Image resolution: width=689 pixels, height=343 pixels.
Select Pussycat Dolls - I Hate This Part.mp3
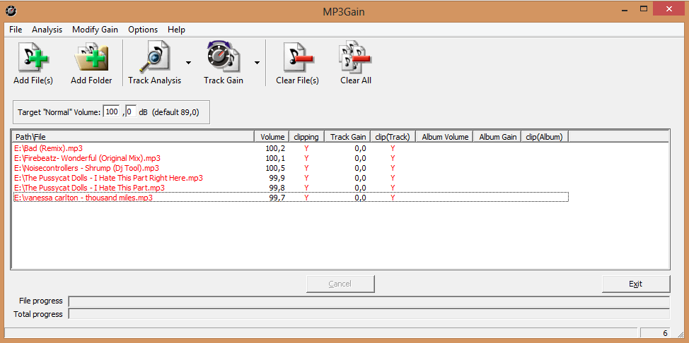click(291, 188)
